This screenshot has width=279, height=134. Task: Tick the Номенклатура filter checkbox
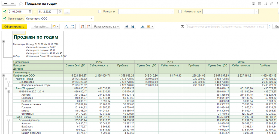coord(180,11)
